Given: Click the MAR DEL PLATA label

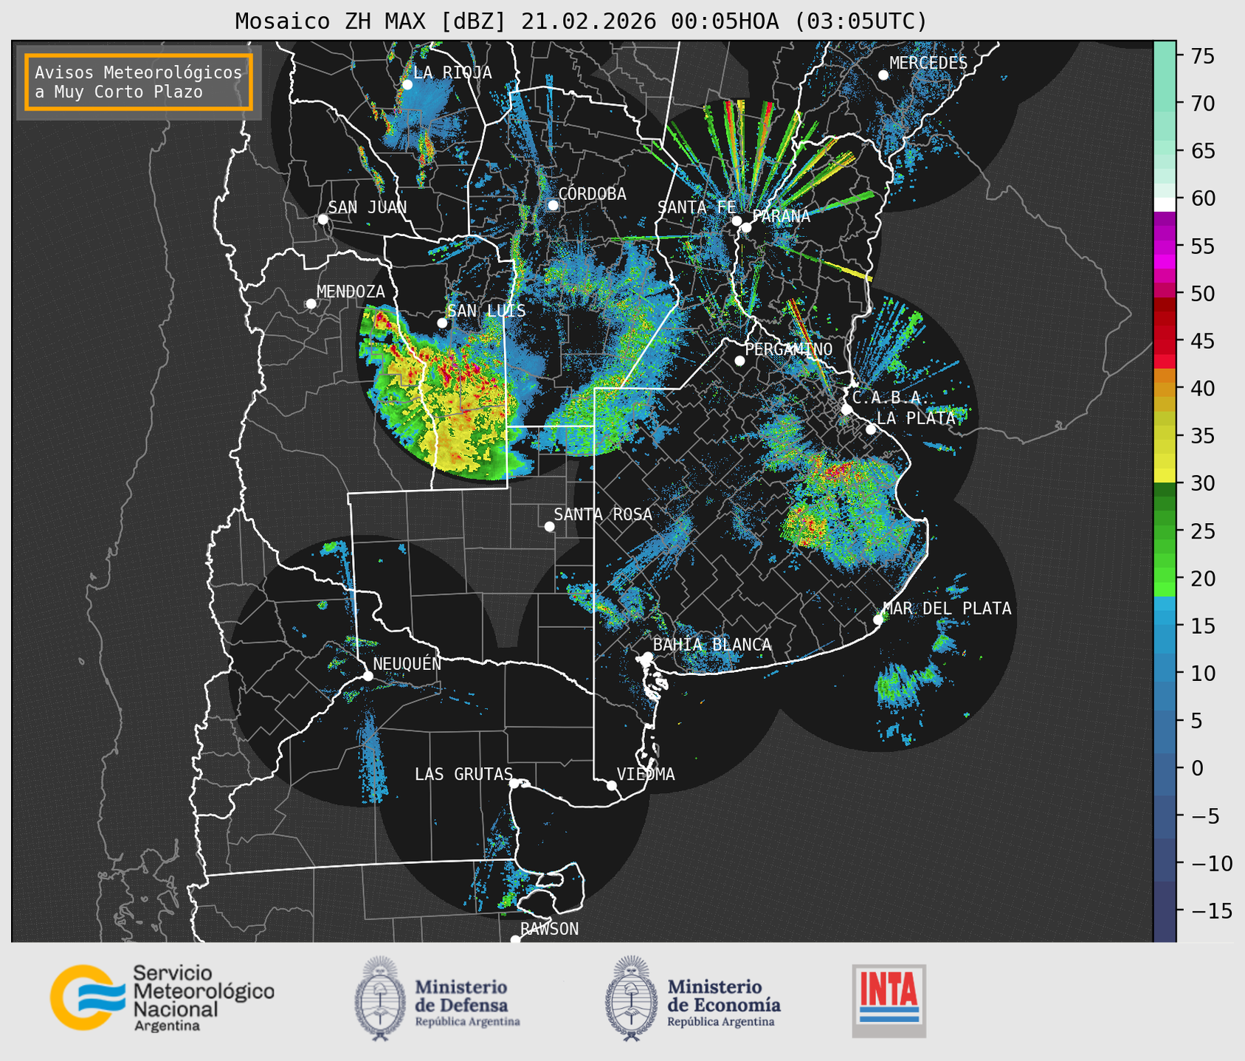Looking at the screenshot, I should 948,609.
